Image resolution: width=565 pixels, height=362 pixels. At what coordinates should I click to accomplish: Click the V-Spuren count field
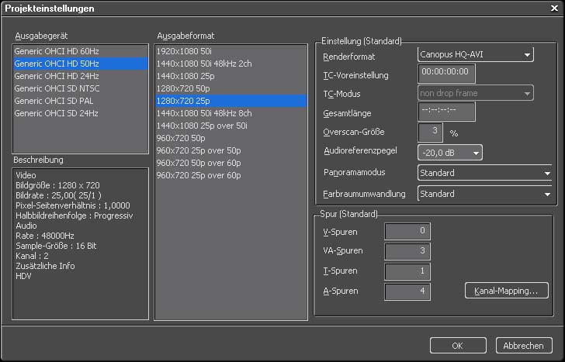click(x=407, y=231)
